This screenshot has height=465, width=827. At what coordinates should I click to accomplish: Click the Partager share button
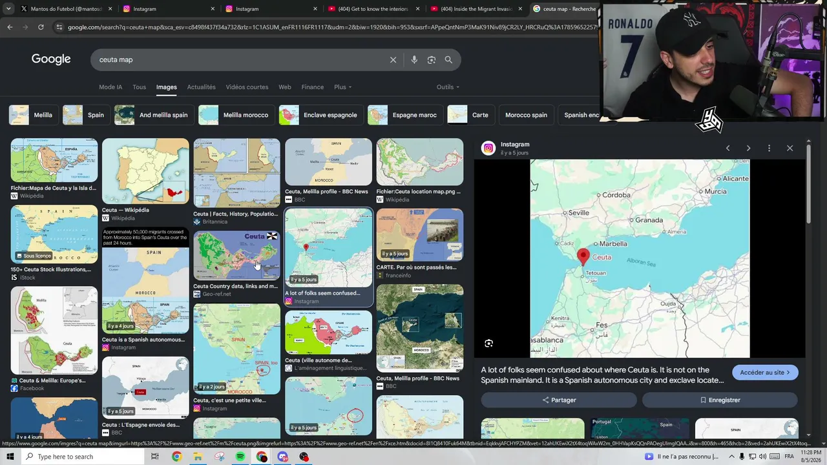(559, 400)
